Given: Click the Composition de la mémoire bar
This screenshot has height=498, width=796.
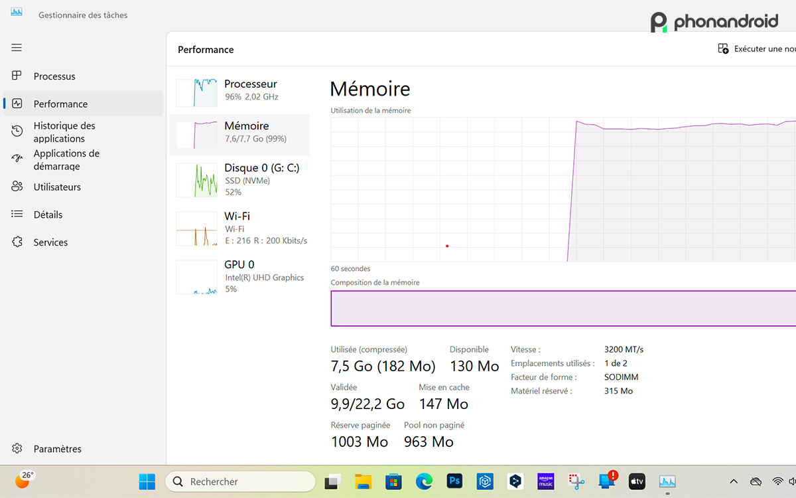Looking at the screenshot, I should pos(563,308).
